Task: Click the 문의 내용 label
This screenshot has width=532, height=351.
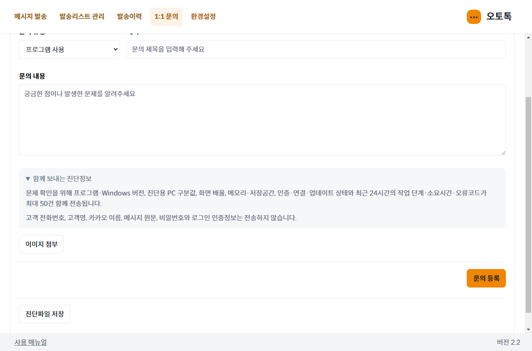Action: tap(32, 76)
